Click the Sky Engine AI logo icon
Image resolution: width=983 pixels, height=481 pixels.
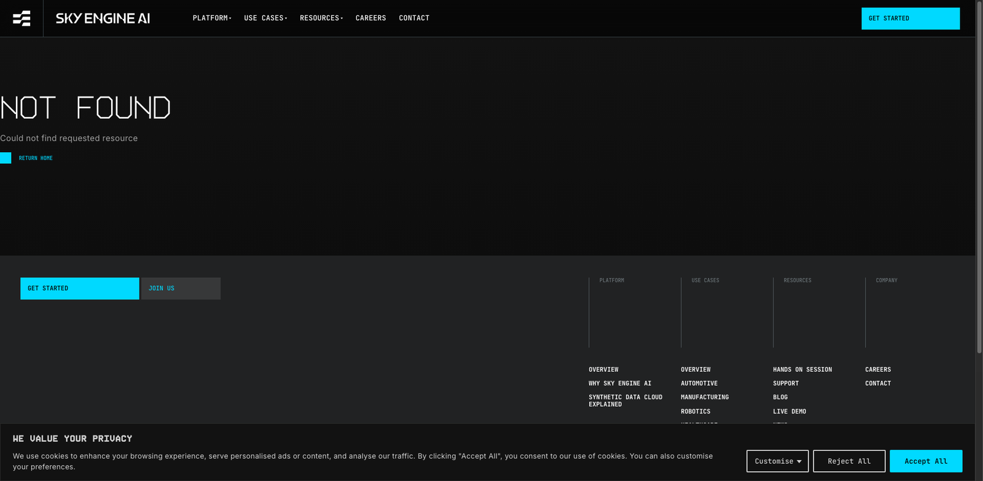click(22, 18)
